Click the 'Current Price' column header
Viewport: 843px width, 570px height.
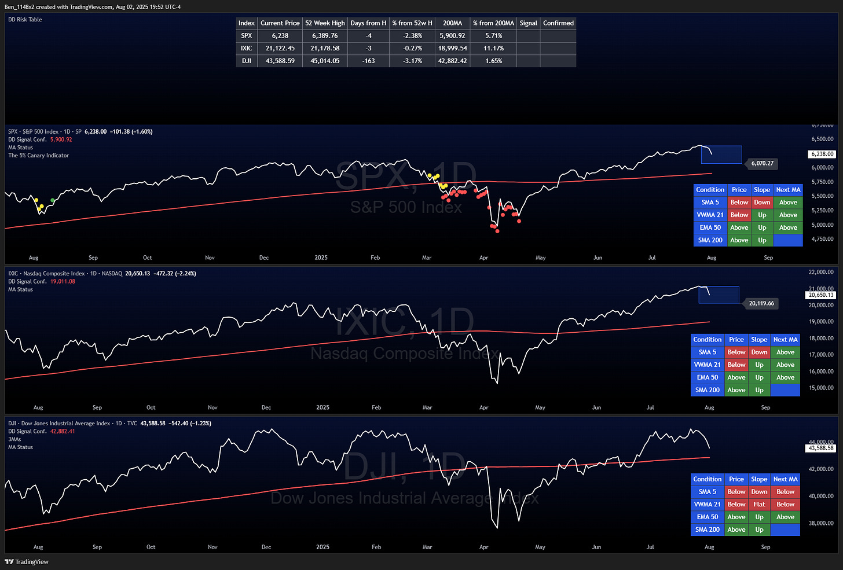280,23
